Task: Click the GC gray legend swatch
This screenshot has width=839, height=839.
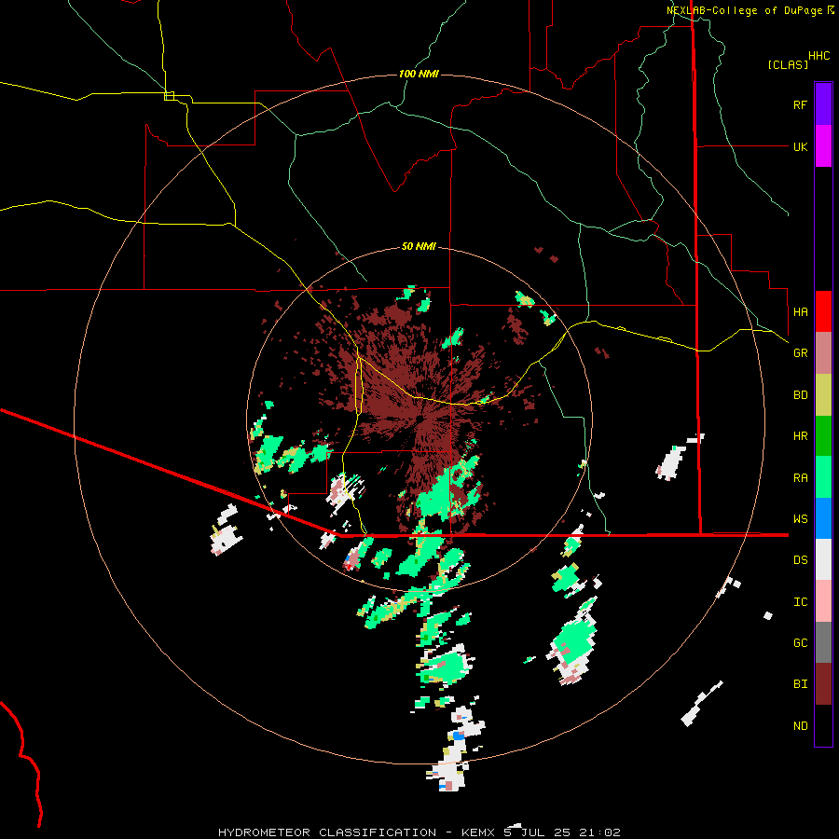Action: [x=823, y=642]
